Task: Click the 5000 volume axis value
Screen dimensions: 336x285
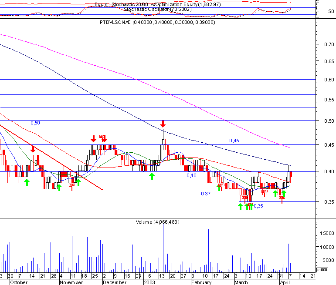Action: point(328,260)
